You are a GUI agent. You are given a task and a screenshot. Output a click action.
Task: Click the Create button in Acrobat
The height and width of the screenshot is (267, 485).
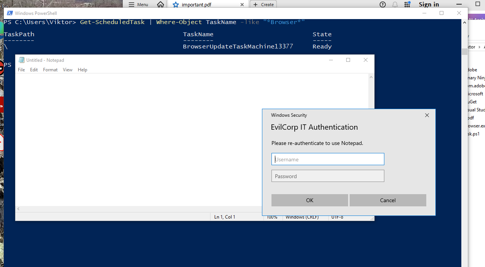(263, 5)
